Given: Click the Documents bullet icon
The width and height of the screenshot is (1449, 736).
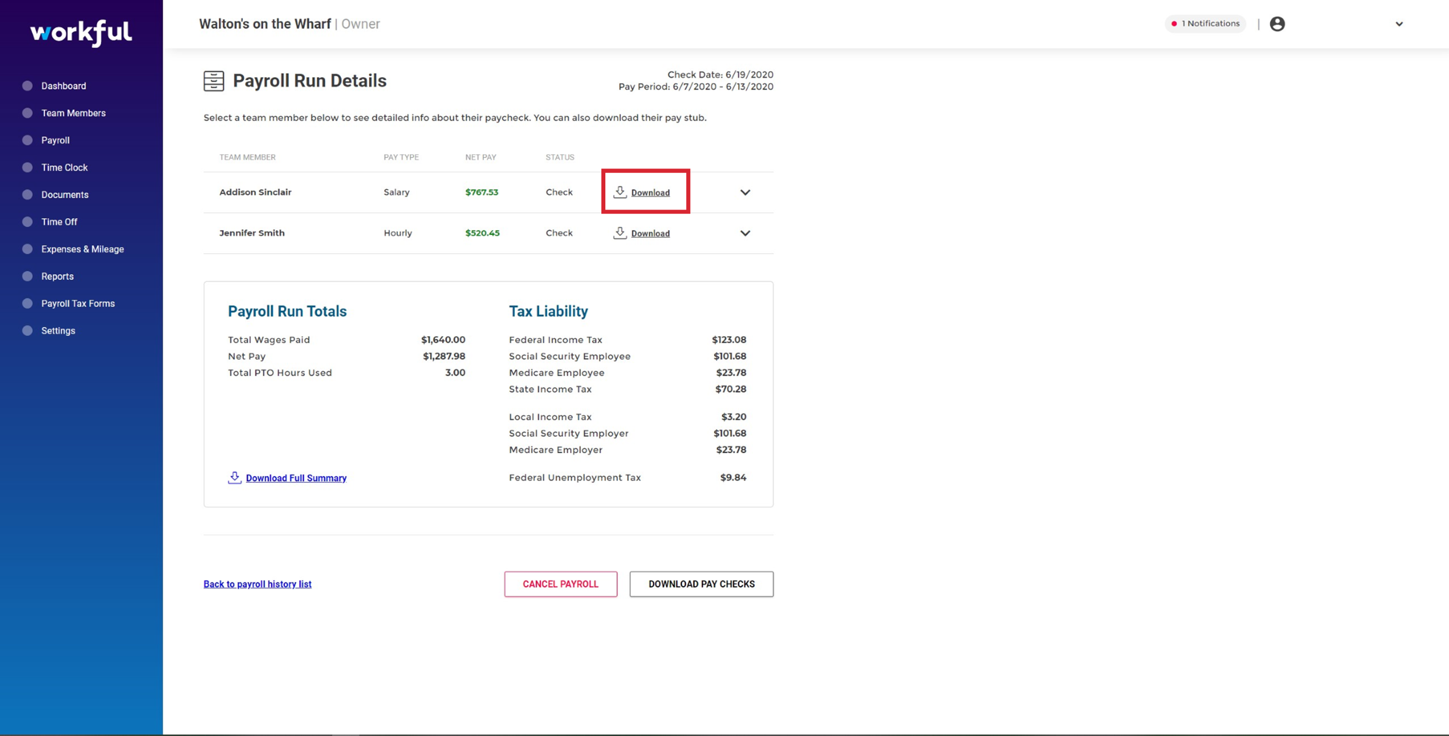Looking at the screenshot, I should click(x=27, y=195).
